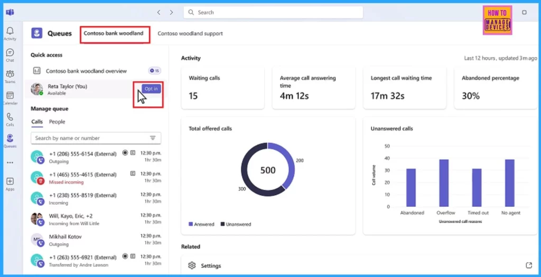Select missed call +1 (465) 555-4615
This screenshot has width=541, height=277.
tap(96, 177)
